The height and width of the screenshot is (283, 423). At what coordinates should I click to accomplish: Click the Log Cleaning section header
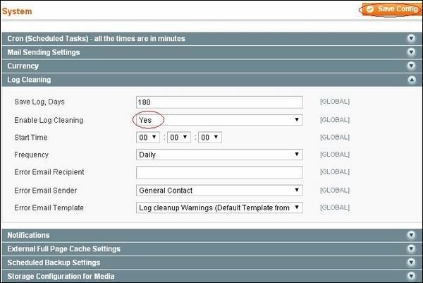(212, 80)
